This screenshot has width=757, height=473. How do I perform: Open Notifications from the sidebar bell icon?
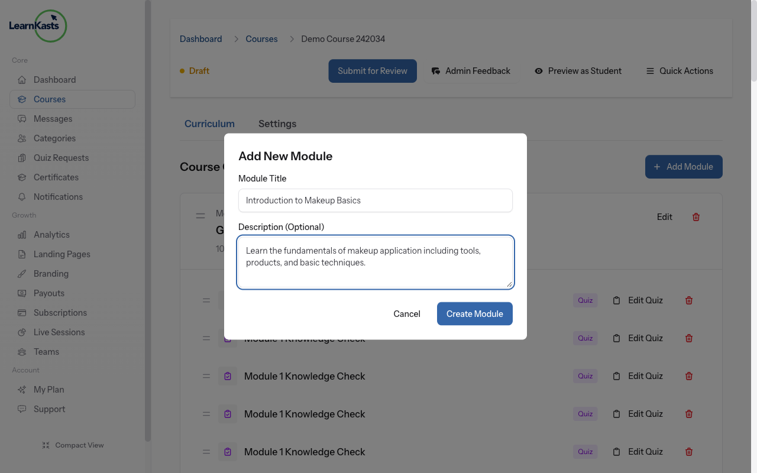(x=21, y=196)
